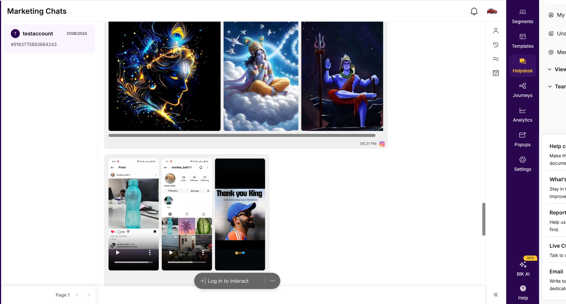Open Help at the sidebar bottom

click(523, 293)
